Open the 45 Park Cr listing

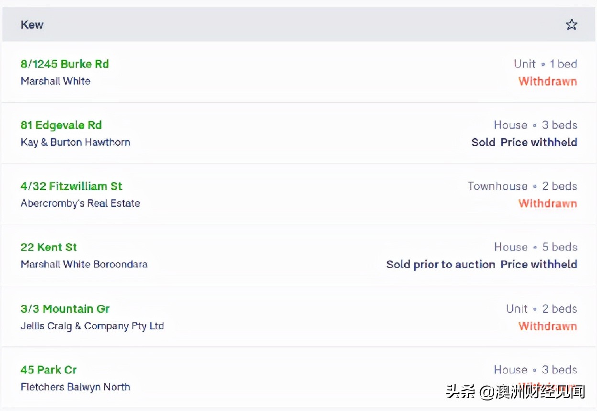[49, 370]
